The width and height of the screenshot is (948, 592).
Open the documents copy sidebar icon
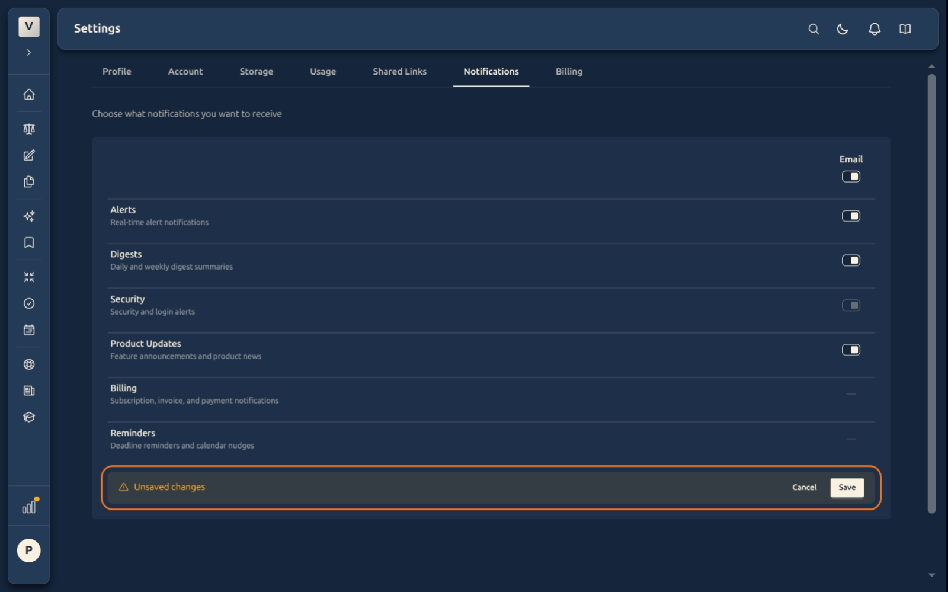coord(29,182)
